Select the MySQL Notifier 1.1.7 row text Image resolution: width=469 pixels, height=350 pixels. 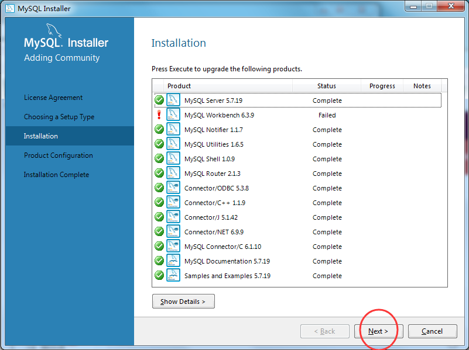tap(214, 130)
